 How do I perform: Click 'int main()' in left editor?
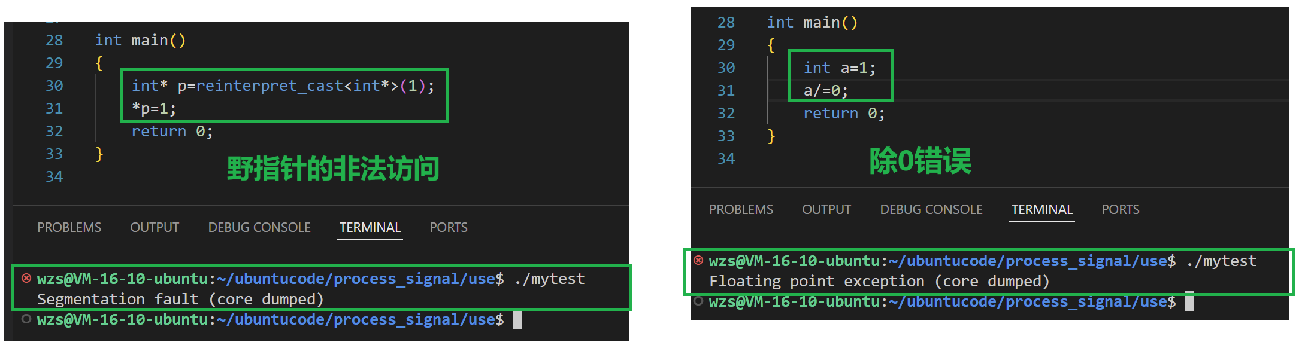click(140, 41)
